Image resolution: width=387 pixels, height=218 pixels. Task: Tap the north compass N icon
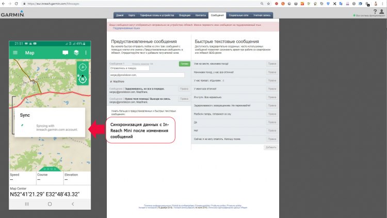(83, 79)
